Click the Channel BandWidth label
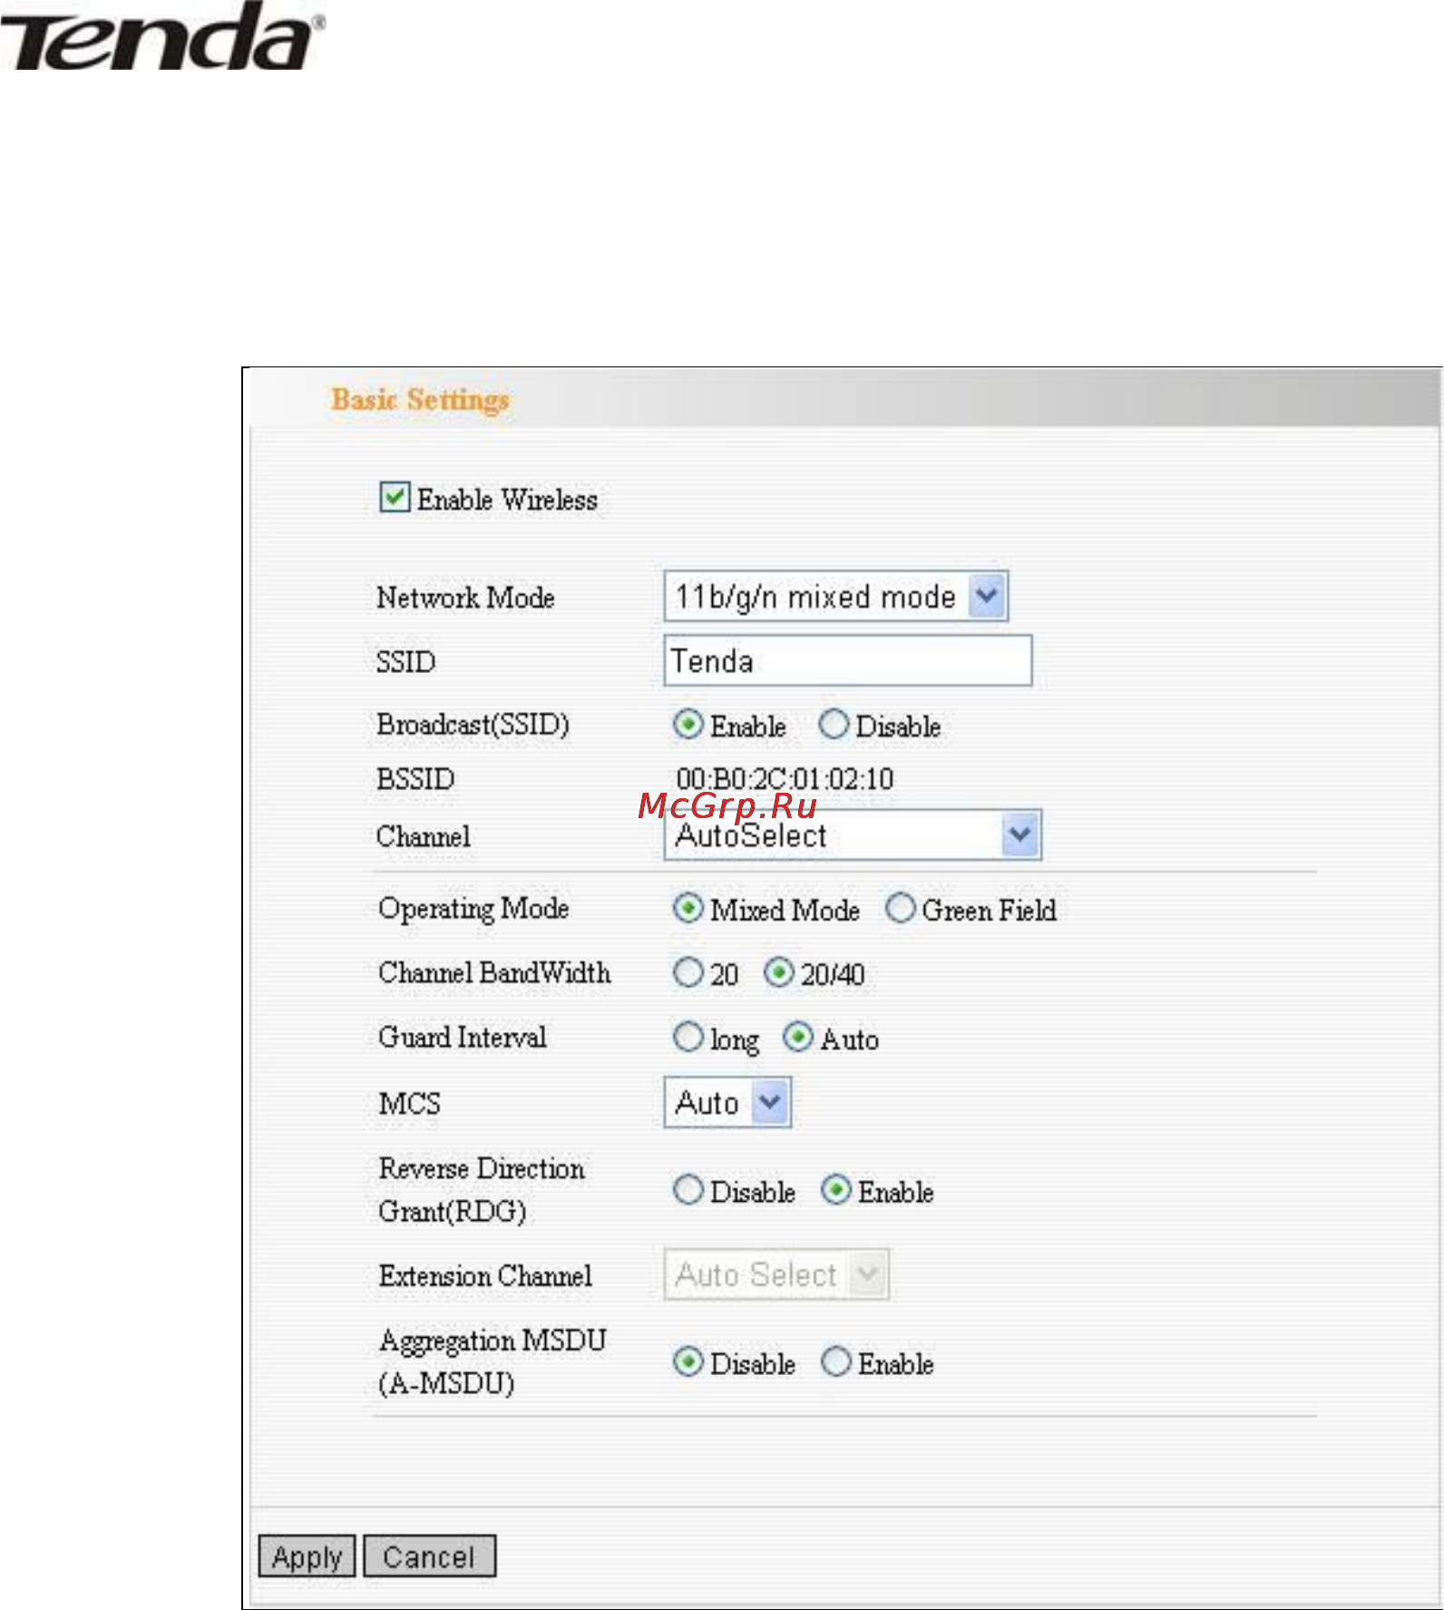The height and width of the screenshot is (1610, 1444). coord(494,972)
